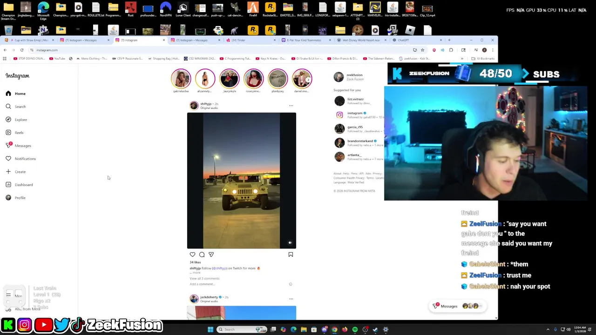
Task: Open the taskbar clock and date
Action: coord(580,329)
